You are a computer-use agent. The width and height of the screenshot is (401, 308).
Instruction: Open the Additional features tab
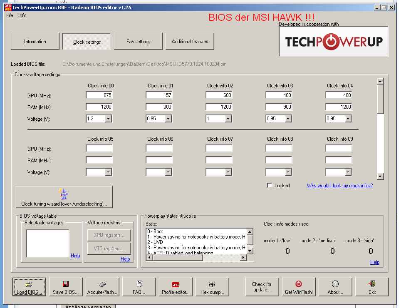click(190, 42)
